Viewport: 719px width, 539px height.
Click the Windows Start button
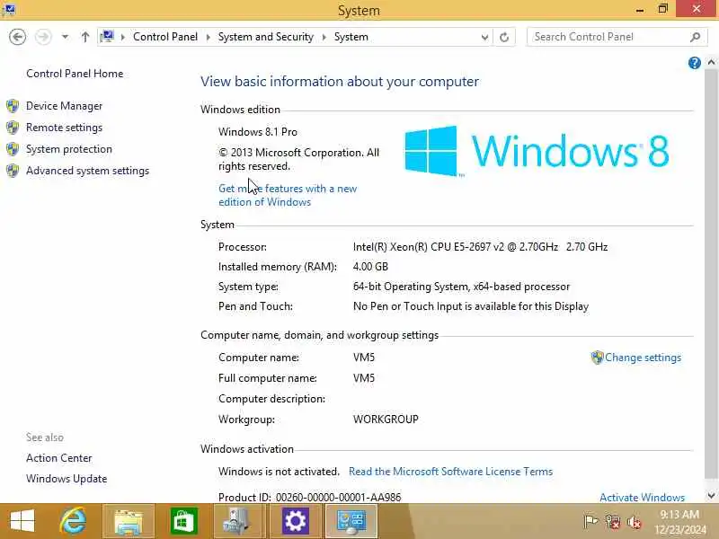pos(22,521)
